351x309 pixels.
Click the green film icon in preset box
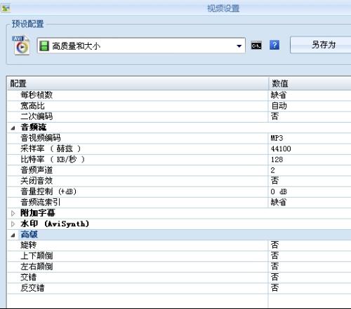pos(44,46)
